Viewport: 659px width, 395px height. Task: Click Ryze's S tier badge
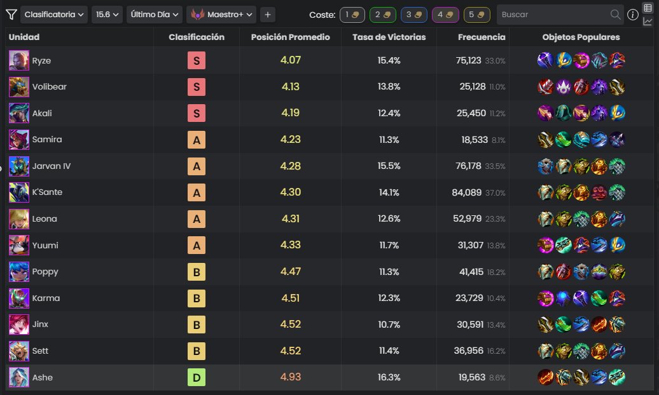[x=197, y=60]
